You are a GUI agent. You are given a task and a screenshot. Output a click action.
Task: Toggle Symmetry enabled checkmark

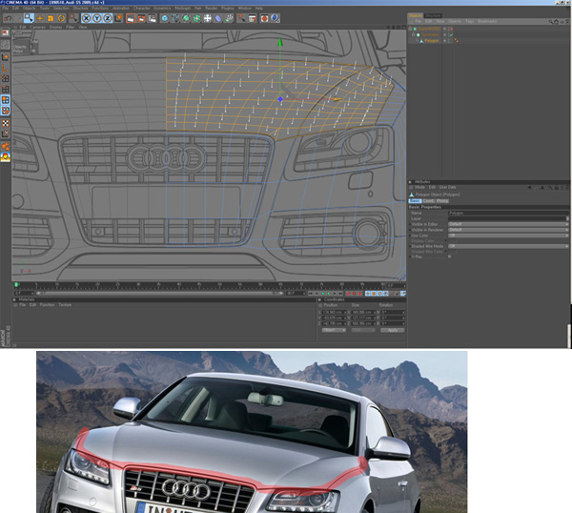(451, 34)
